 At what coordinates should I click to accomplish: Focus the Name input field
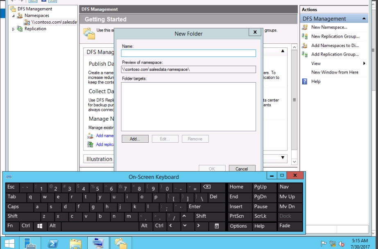point(188,53)
